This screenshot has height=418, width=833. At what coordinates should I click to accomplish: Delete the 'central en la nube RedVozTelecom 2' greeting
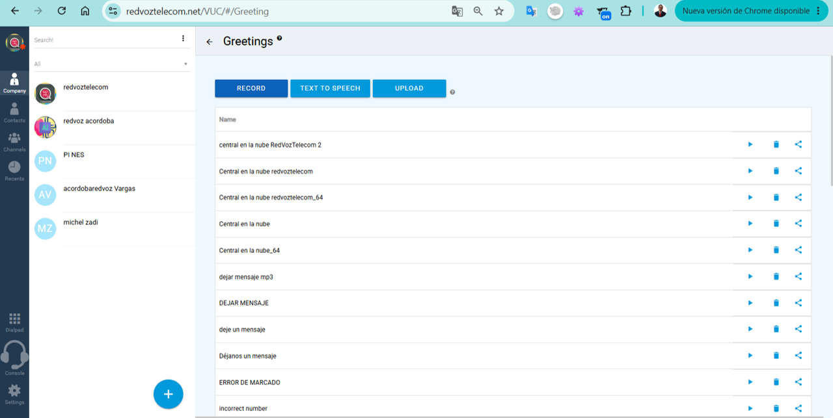776,144
